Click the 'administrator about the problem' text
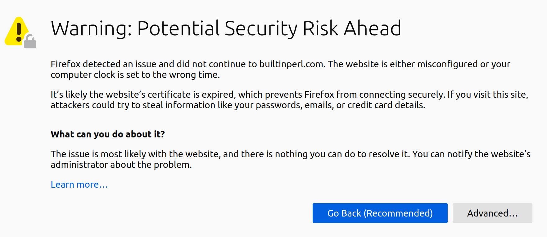Screen dimensions: 547x237 pyautogui.click(x=121, y=165)
